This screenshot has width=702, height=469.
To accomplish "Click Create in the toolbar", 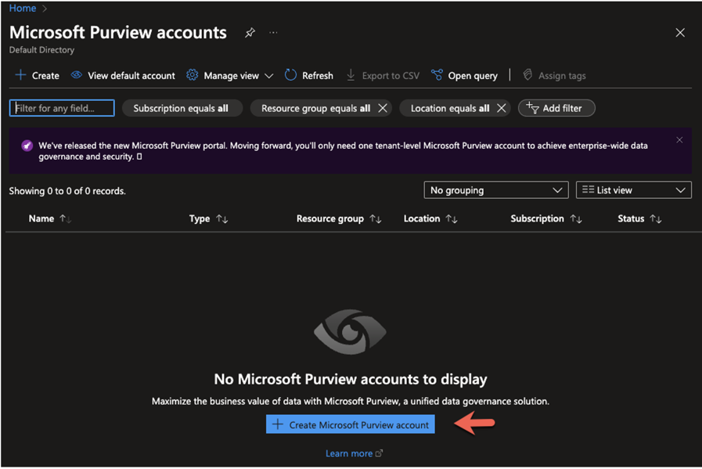I will [x=37, y=75].
